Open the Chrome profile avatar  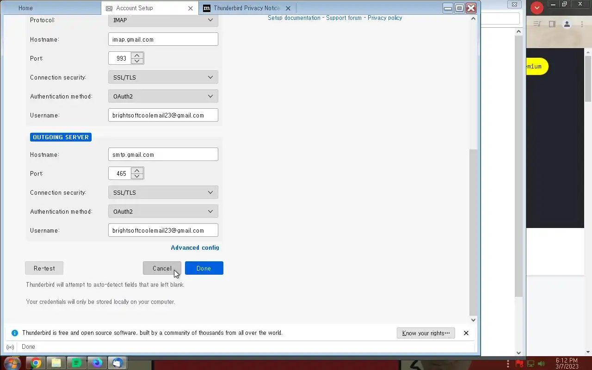coord(567,24)
